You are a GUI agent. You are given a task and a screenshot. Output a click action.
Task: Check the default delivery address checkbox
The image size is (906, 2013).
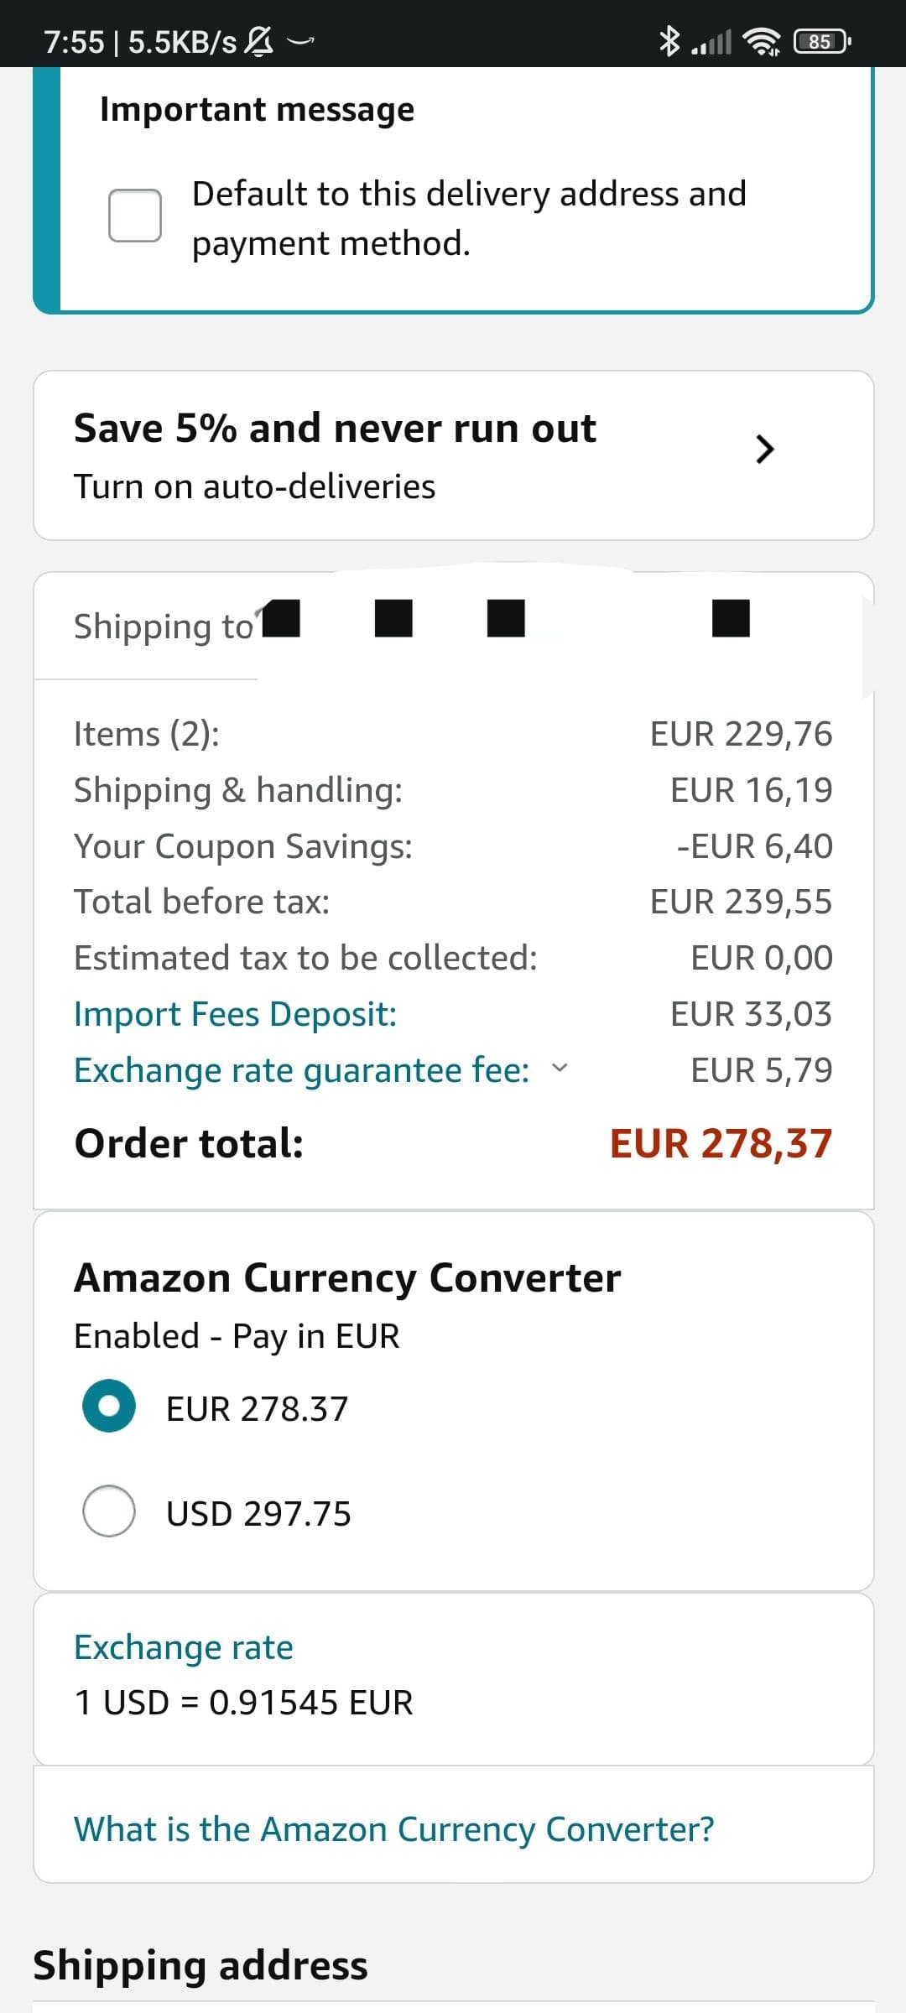tap(135, 216)
